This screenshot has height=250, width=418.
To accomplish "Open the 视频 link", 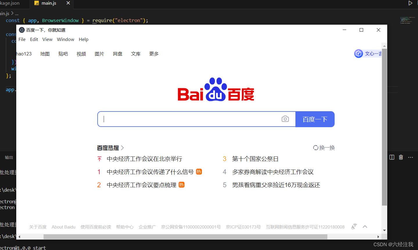I will tap(81, 54).
